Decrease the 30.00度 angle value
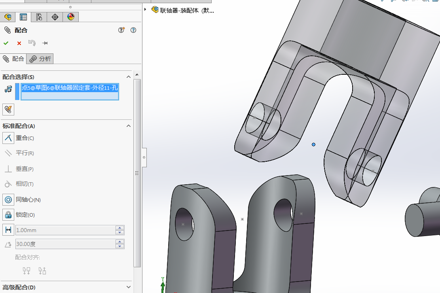 120,246
